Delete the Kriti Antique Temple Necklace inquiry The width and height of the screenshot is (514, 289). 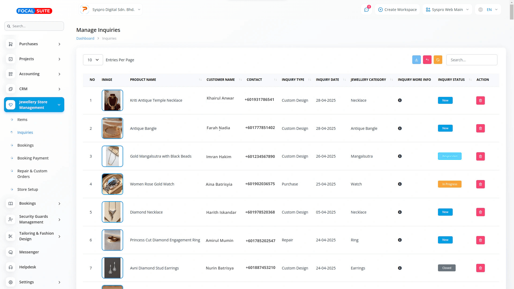click(x=480, y=100)
